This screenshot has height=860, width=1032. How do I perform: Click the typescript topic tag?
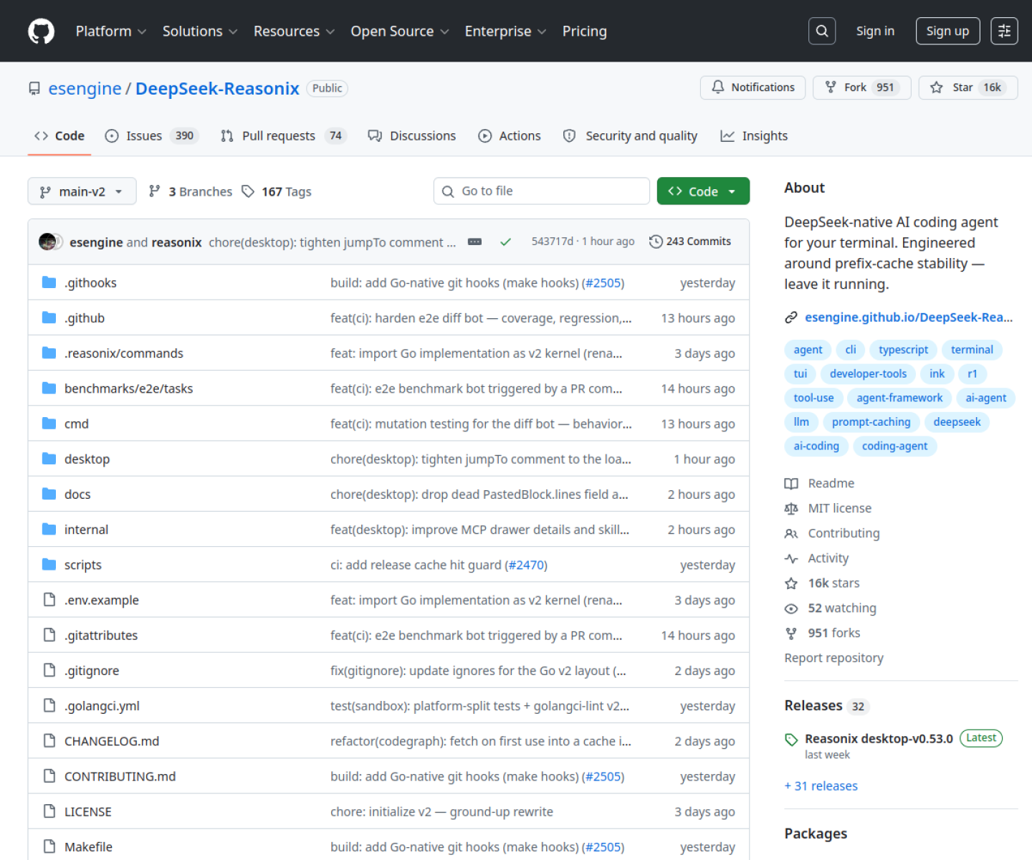903,350
